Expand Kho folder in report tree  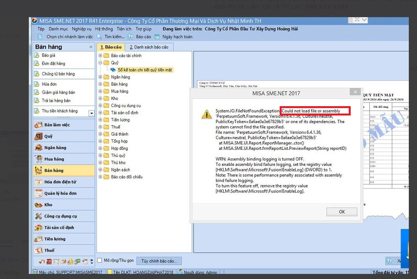(x=100, y=98)
